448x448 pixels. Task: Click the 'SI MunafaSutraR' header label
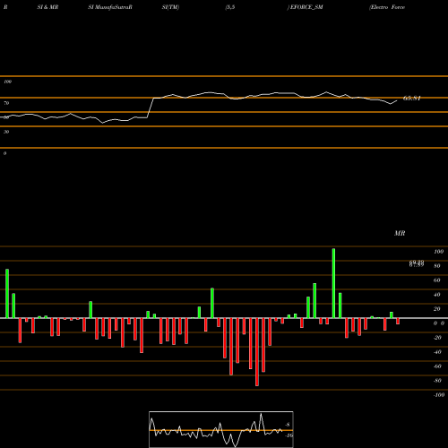pos(110,7)
